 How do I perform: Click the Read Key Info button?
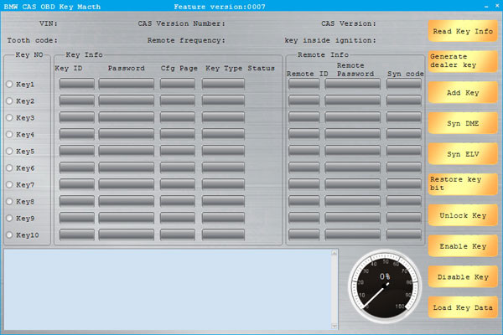coord(463,31)
